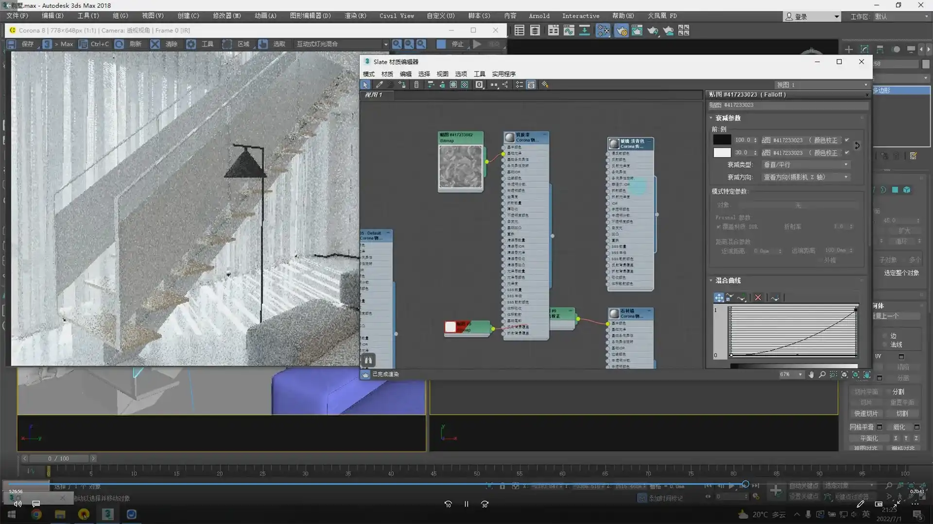Viewport: 933px width, 524px height.
Task: Open the 材质 menu in Slate editor
Action: (387, 74)
